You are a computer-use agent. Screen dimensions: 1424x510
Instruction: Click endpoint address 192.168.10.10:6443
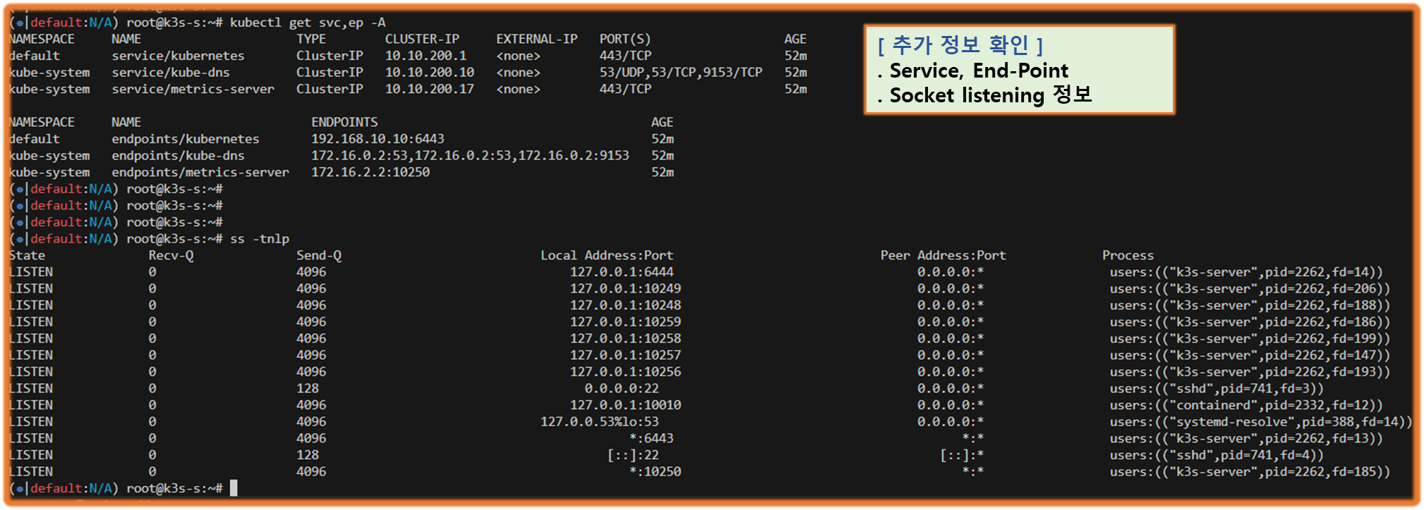click(x=378, y=139)
